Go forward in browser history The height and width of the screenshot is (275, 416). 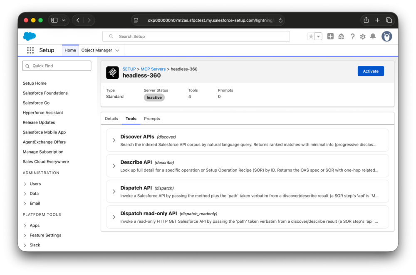coord(89,20)
